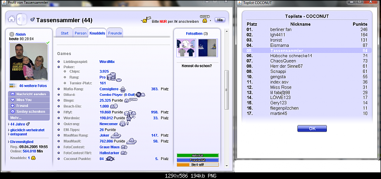Image resolution: width=381 pixels, height=179 pixels.
Task: Click MauMau Rang Joker hat icon
Action: pos(116,135)
